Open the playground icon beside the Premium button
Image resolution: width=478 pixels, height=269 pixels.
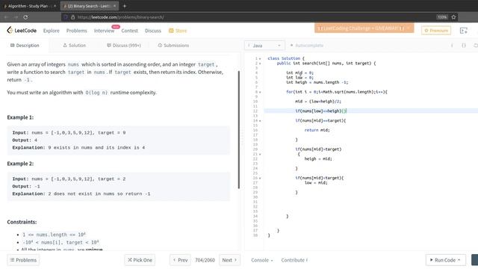pyautogui.click(x=463, y=31)
